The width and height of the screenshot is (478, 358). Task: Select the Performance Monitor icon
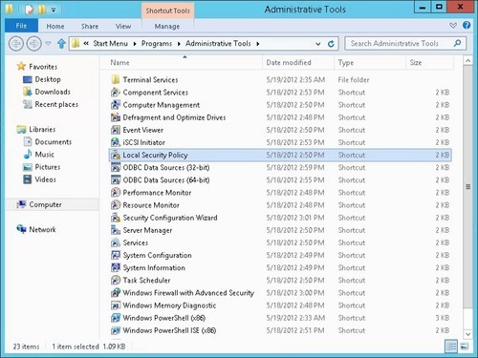coord(116,193)
